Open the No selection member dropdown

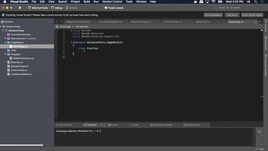coord(82,26)
